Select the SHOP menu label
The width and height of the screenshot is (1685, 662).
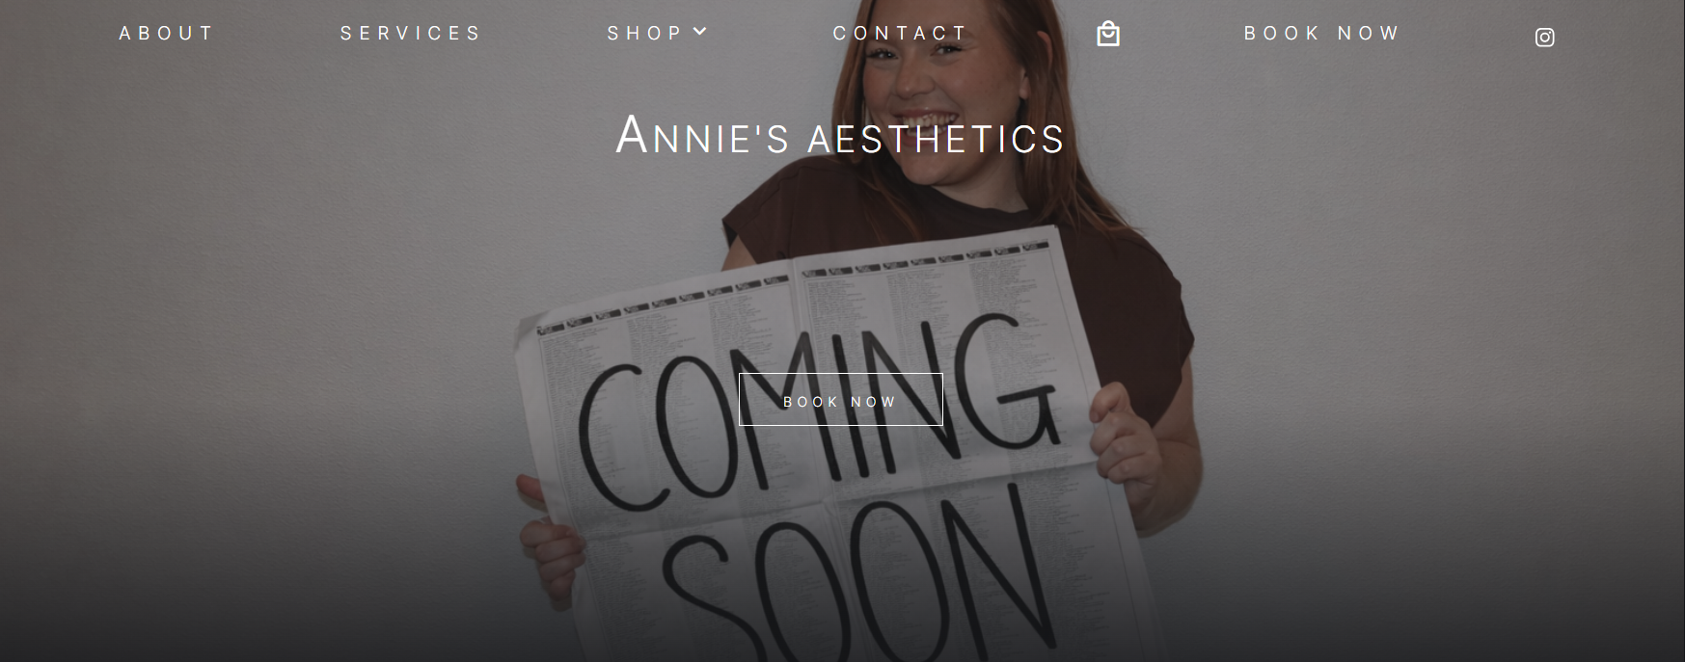[x=644, y=34]
